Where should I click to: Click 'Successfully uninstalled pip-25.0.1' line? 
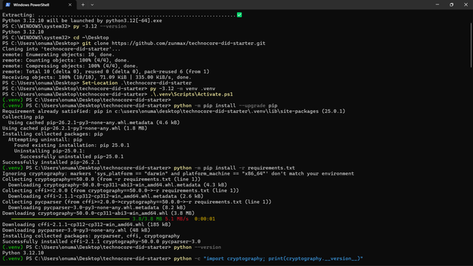(72, 156)
